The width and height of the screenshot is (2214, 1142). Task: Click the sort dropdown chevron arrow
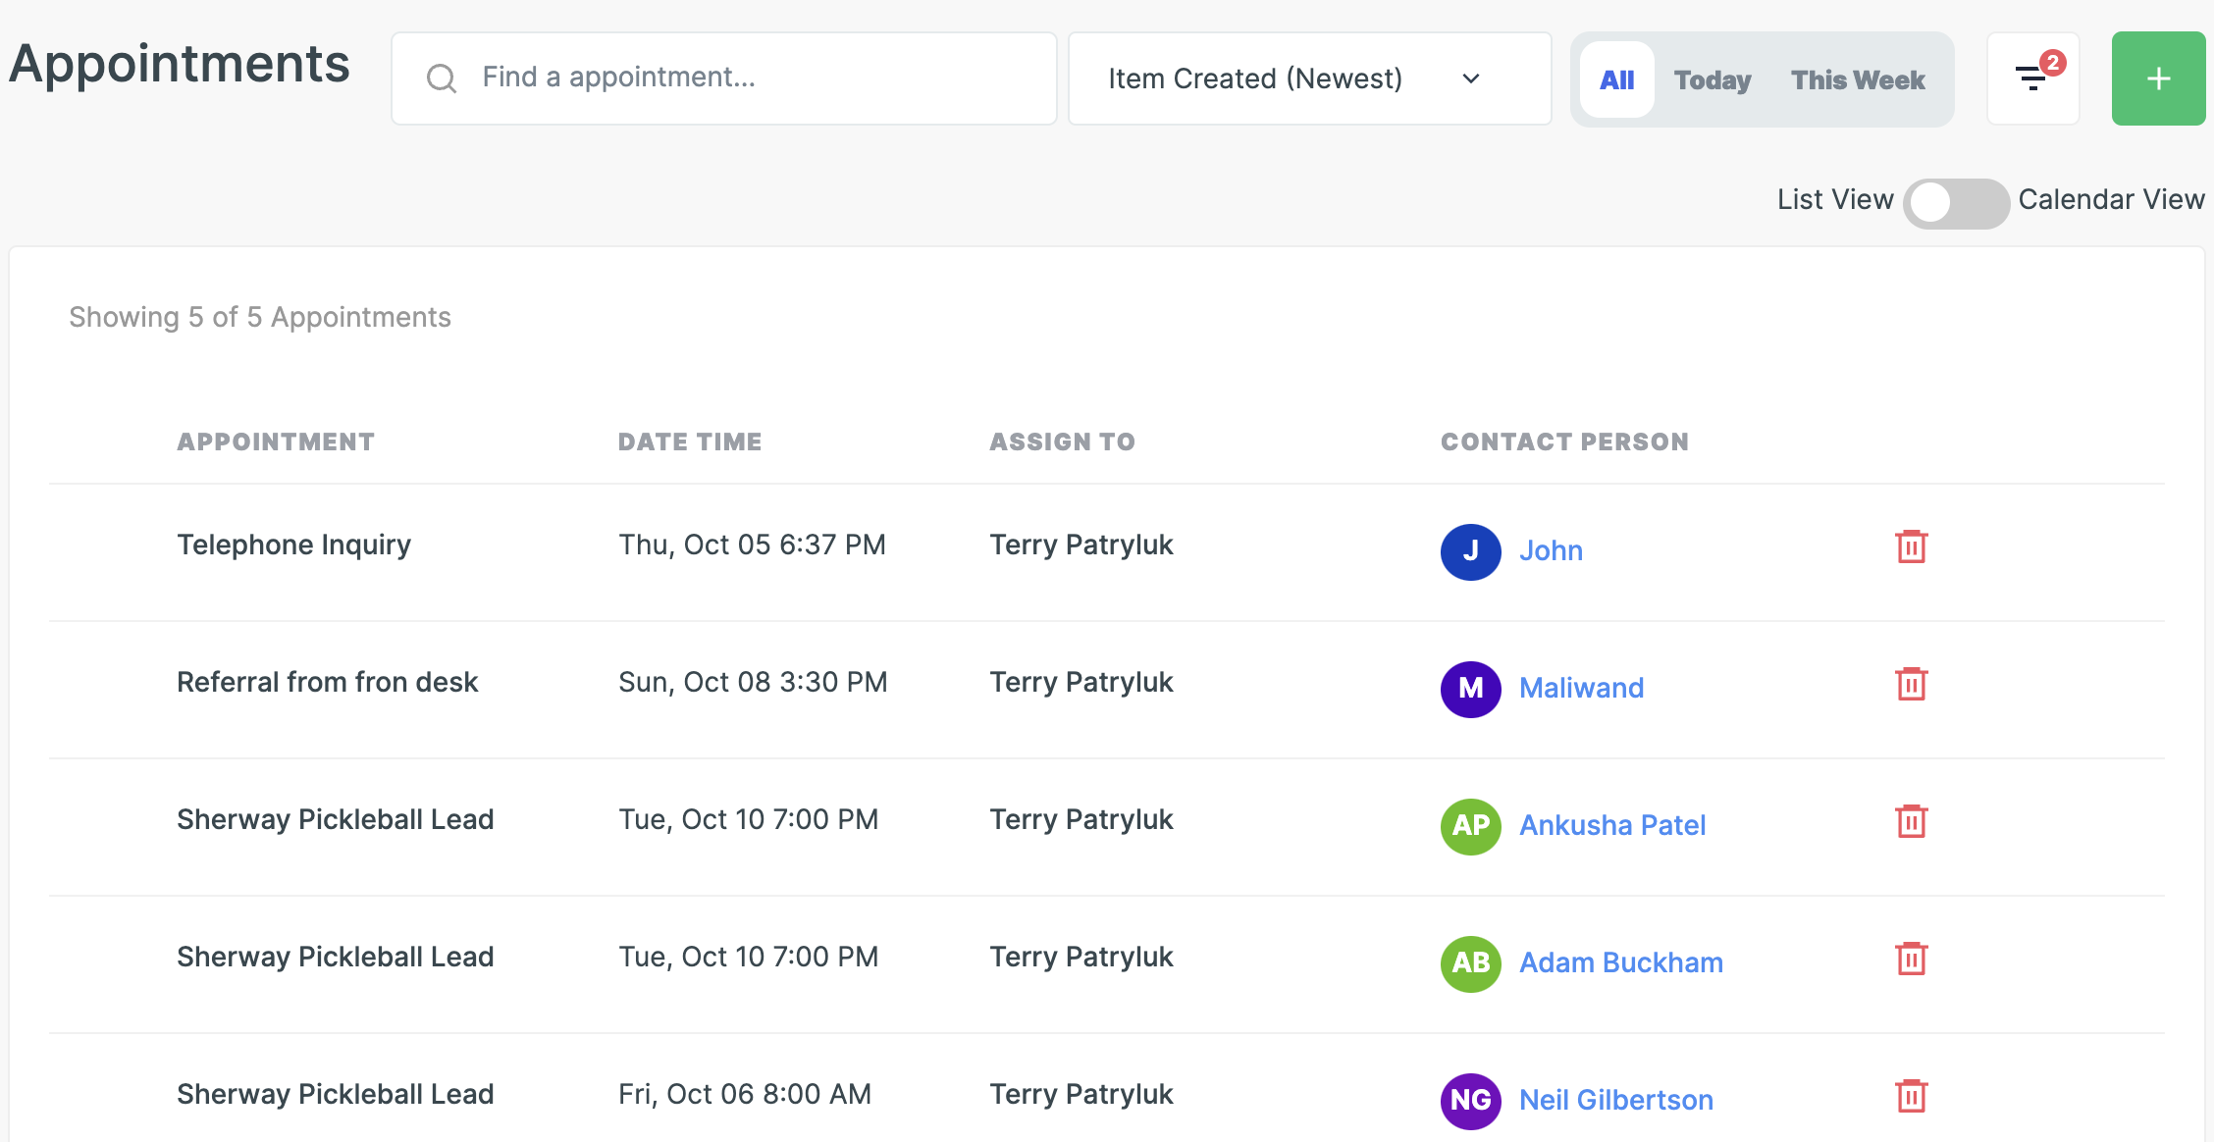coord(1470,78)
